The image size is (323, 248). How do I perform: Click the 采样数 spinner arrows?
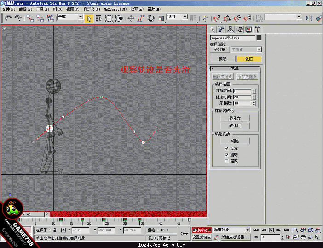click(254, 103)
